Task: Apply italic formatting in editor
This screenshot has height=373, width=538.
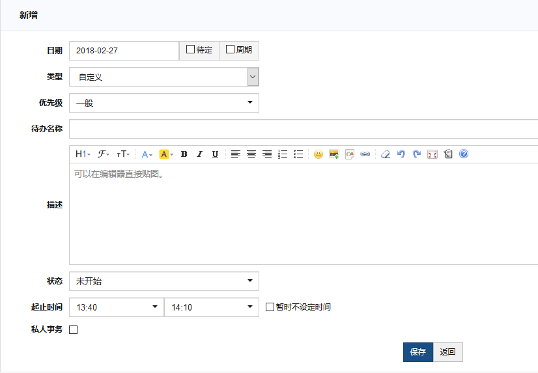Action: (199, 154)
